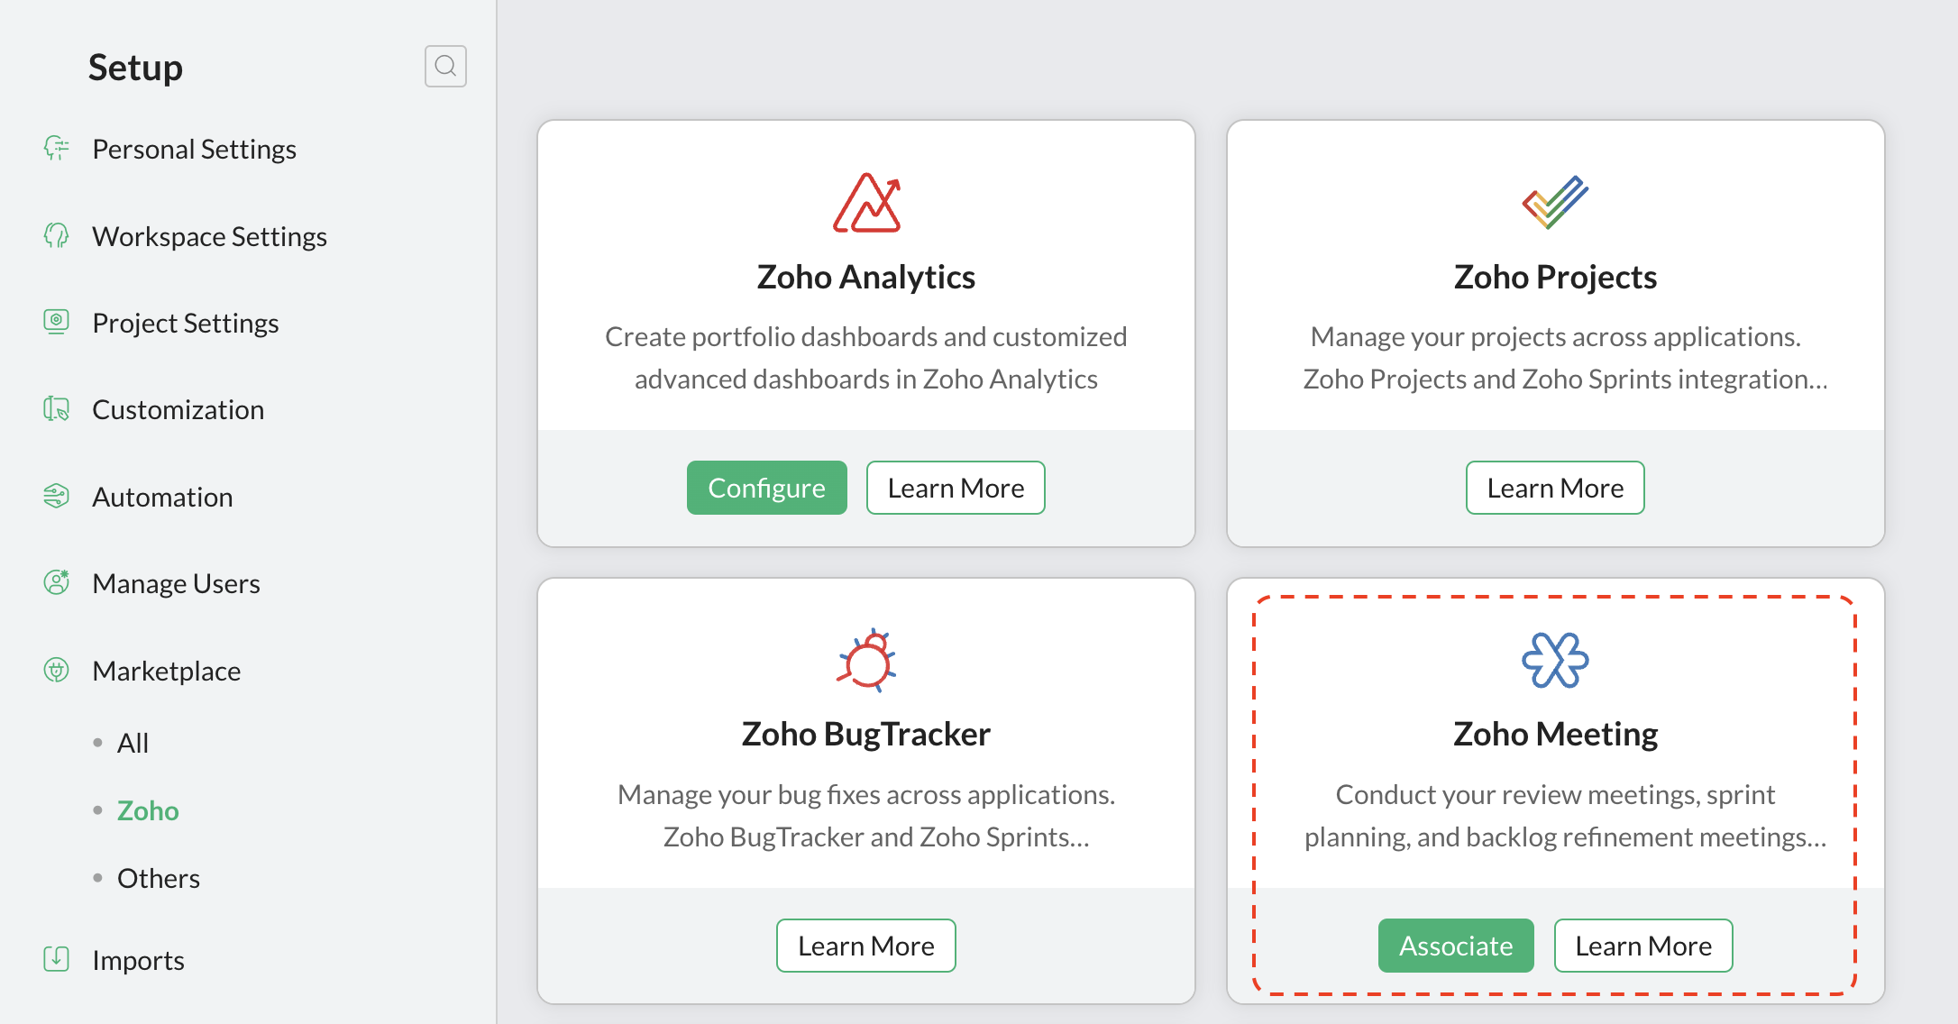Open Workspace Settings
This screenshot has height=1024, width=1958.
[209, 236]
